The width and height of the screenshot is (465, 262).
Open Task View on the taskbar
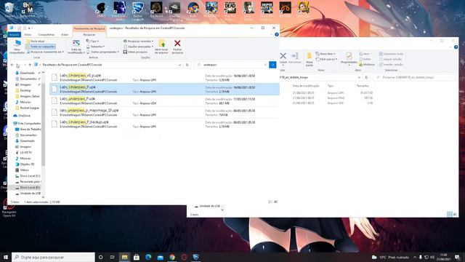(113, 257)
